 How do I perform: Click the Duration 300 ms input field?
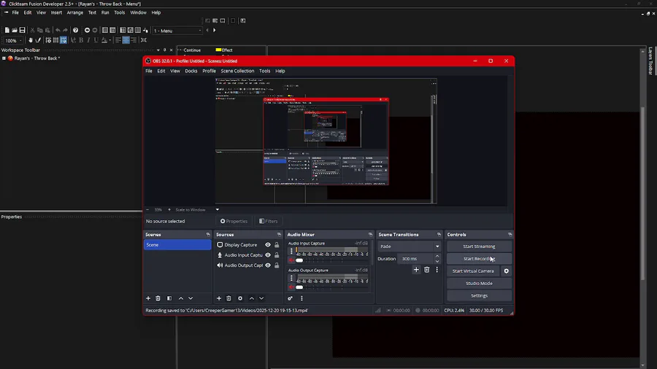coord(415,259)
